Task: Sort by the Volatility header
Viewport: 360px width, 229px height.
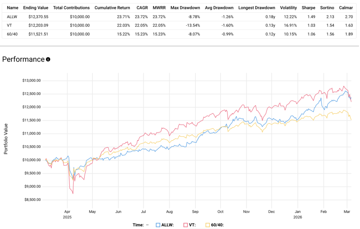Action: click(288, 8)
